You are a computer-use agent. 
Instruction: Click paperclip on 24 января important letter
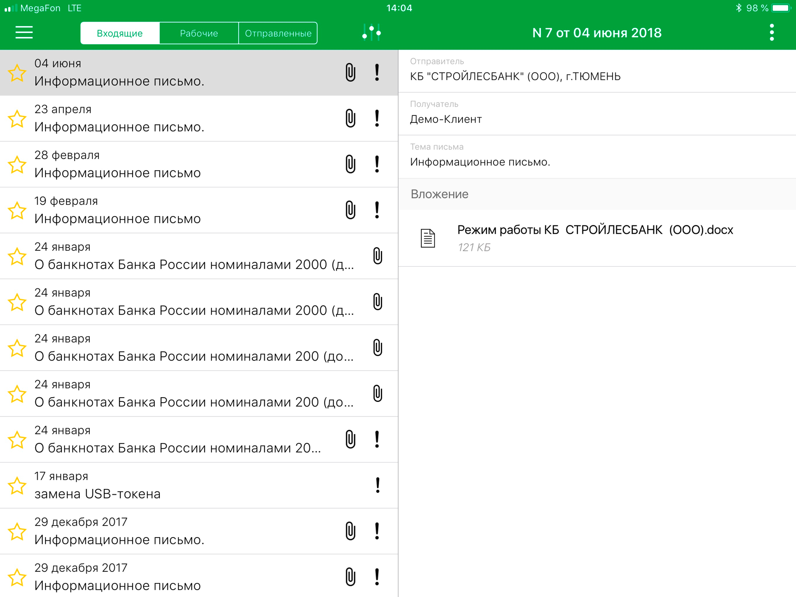pos(351,439)
